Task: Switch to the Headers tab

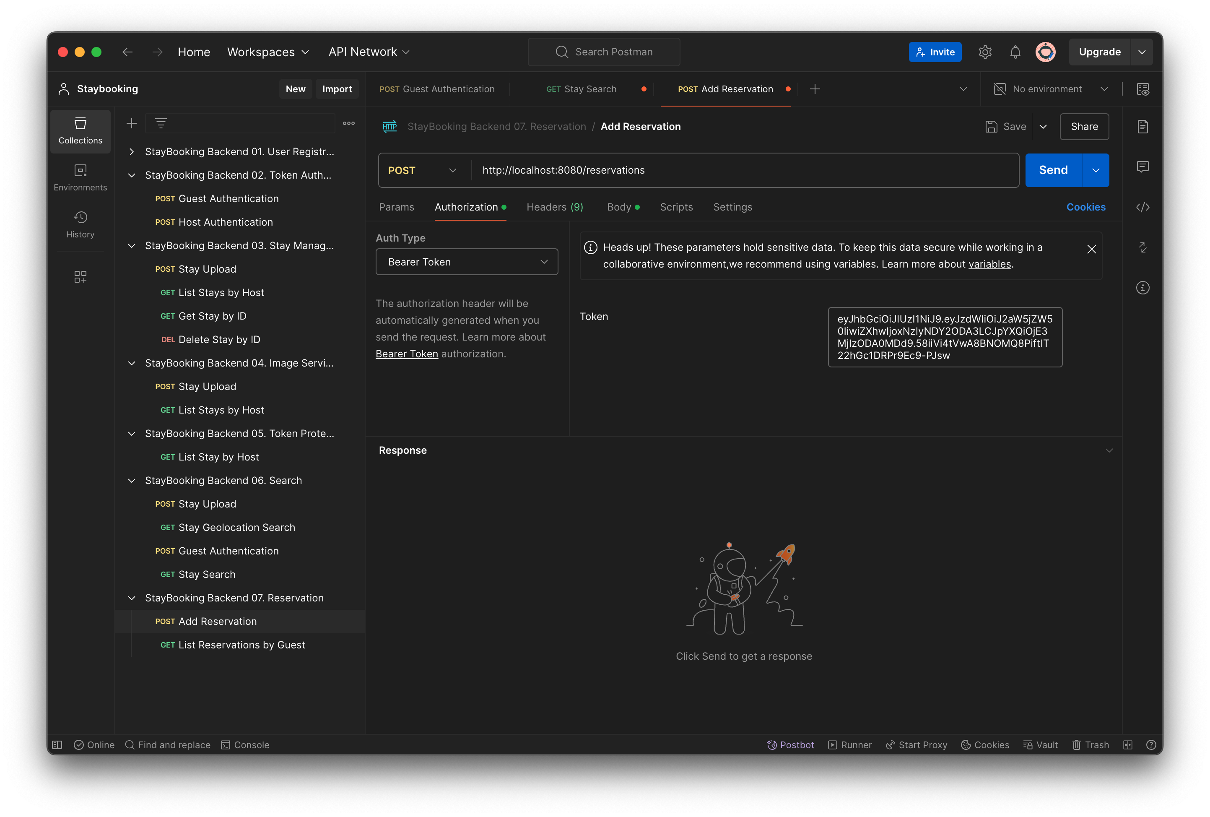Action: (x=554, y=207)
